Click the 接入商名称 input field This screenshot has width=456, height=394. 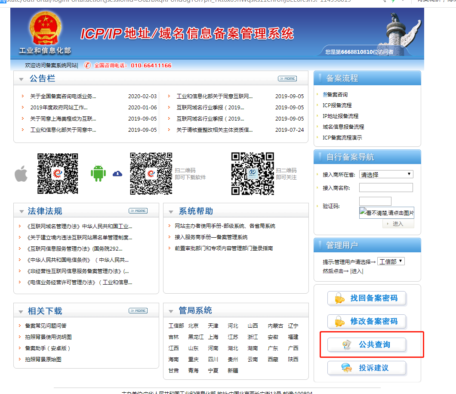(x=385, y=188)
